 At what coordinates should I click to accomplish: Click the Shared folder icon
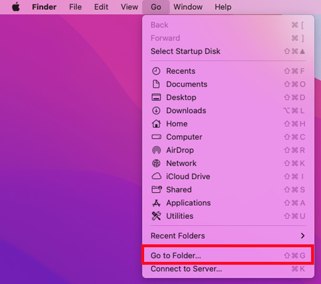(x=156, y=190)
